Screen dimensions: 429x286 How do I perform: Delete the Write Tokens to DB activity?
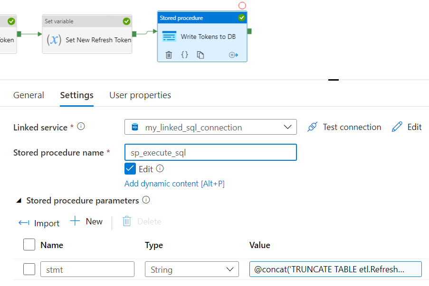(x=169, y=55)
